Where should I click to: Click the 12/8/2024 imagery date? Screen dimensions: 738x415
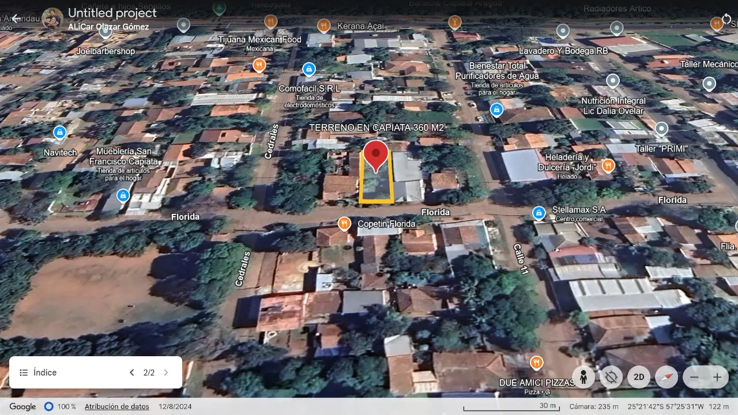pos(175,406)
